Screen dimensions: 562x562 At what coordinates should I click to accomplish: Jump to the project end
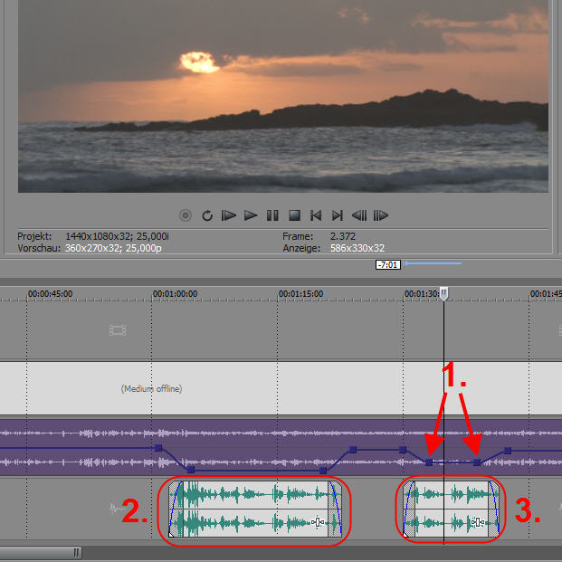point(338,215)
